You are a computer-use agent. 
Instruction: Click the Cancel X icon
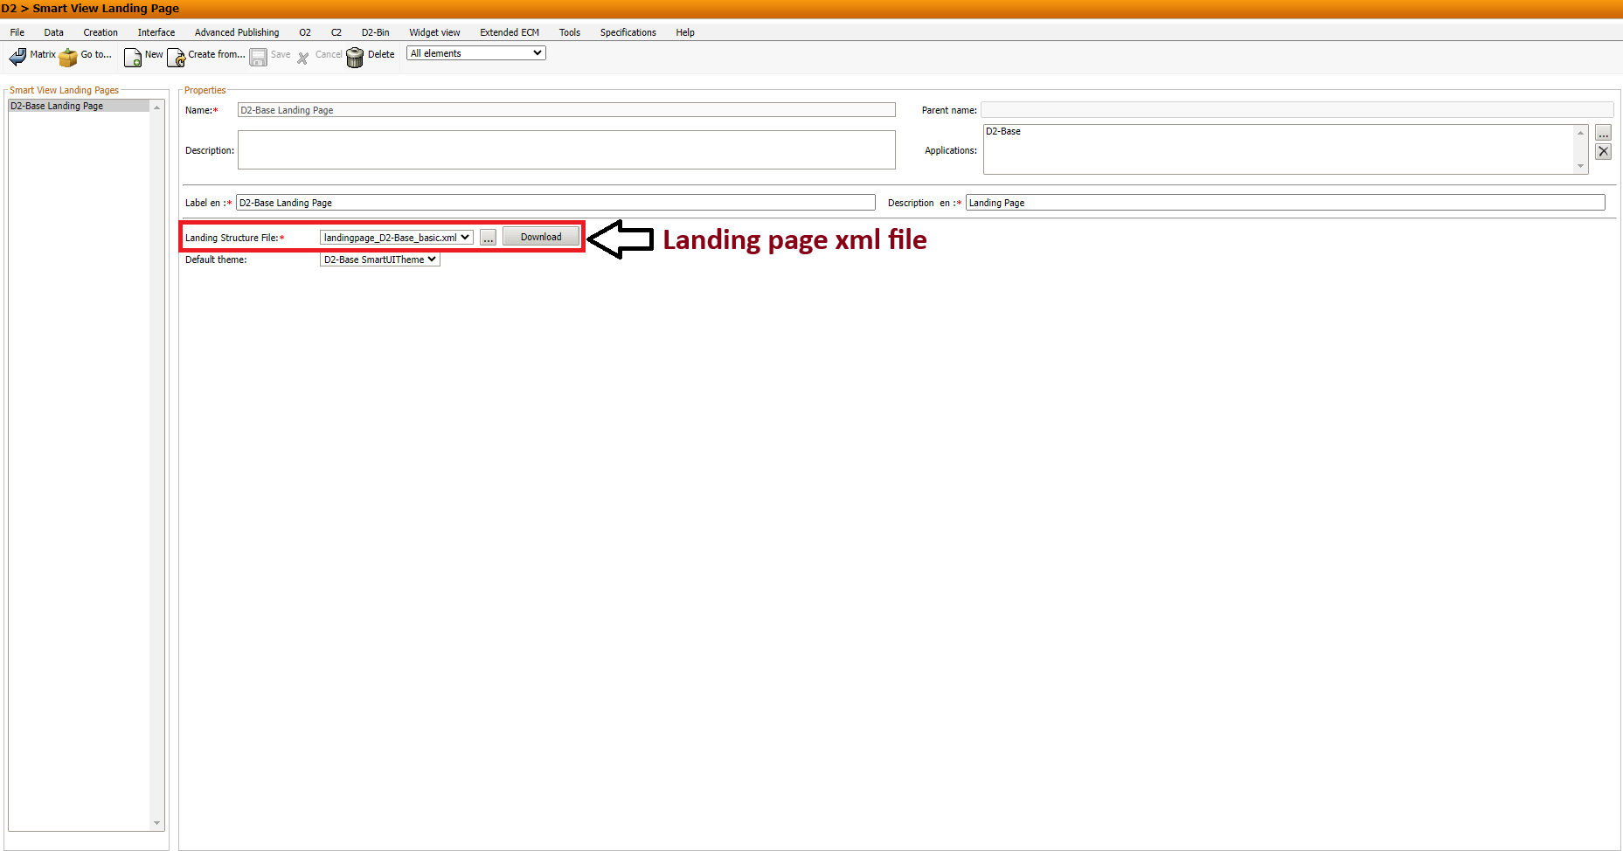coord(303,59)
